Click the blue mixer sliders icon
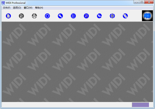155x109 pixels. click(112, 16)
